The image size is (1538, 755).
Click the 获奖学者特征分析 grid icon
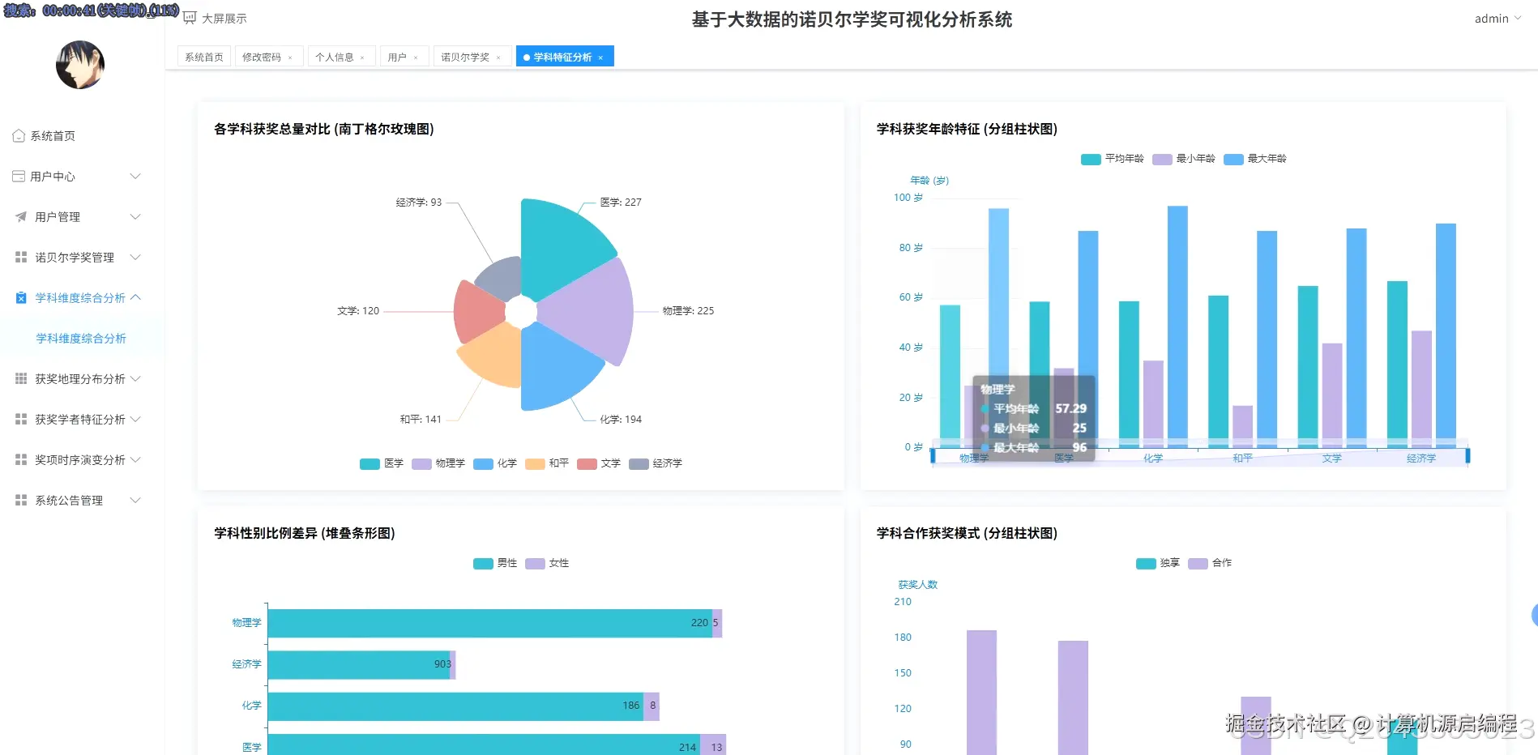[21, 419]
